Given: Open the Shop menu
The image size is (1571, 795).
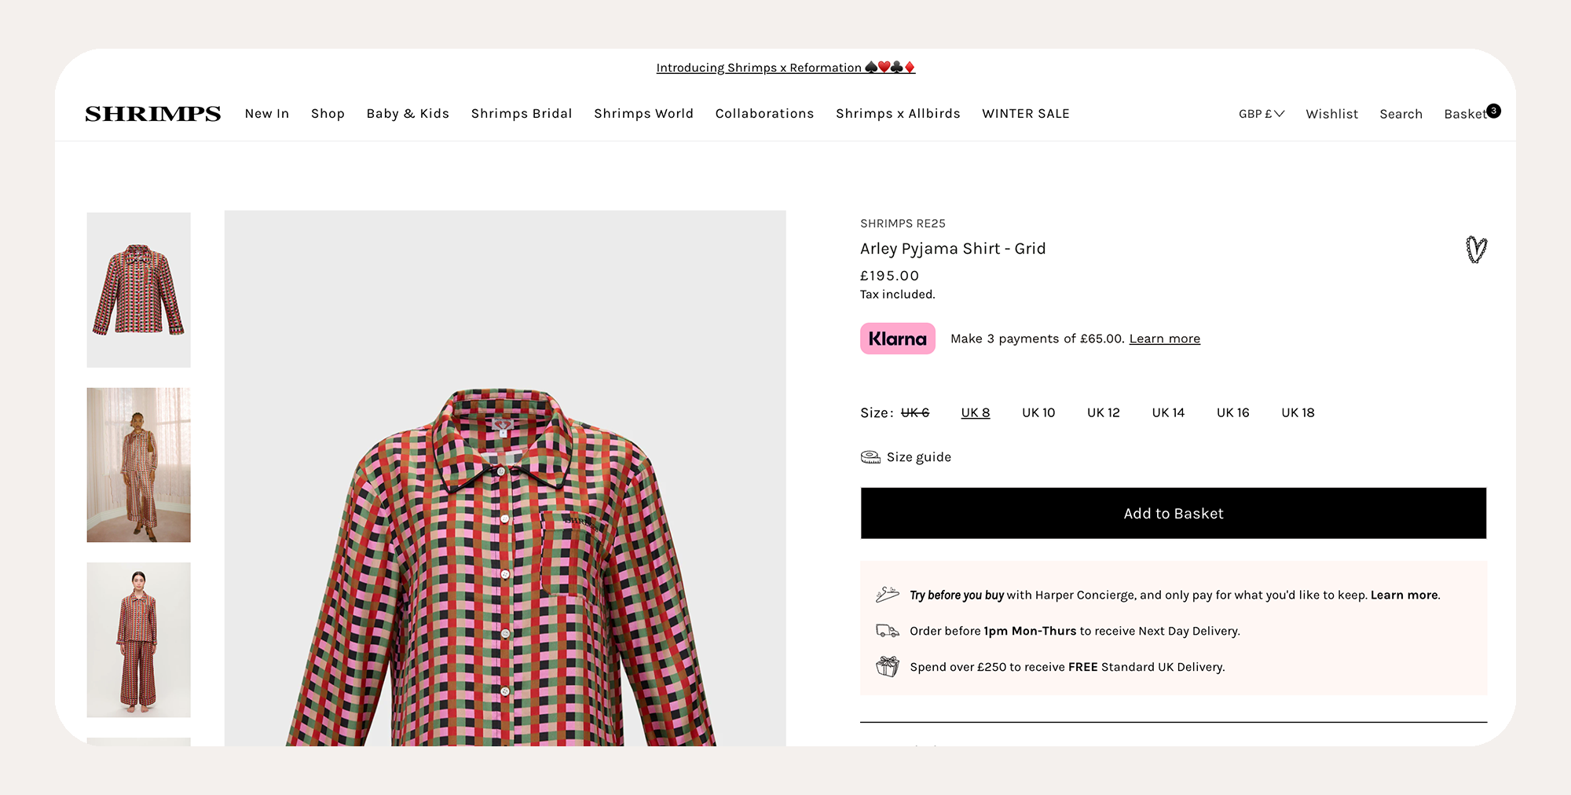Looking at the screenshot, I should pos(328,114).
